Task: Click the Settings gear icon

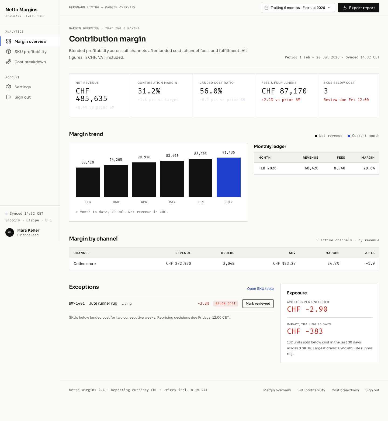Action: pyautogui.click(x=9, y=87)
